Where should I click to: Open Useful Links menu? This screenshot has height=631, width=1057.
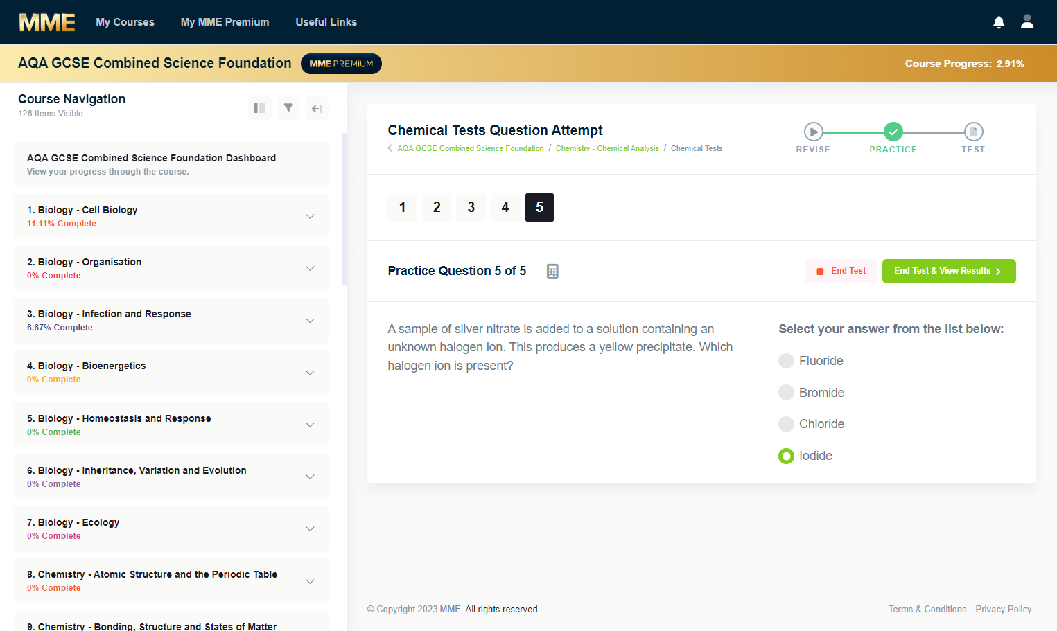coord(326,22)
